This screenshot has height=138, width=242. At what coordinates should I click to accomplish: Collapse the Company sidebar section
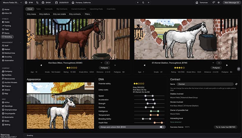tap(20, 68)
